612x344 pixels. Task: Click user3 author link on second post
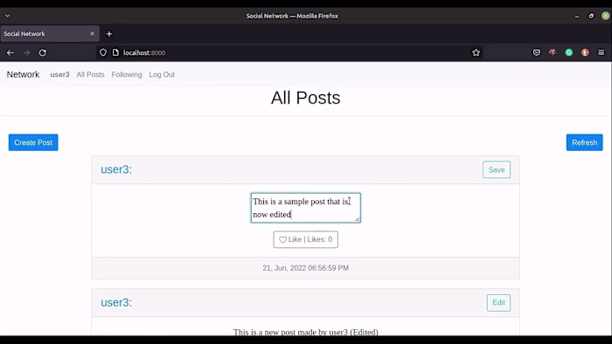click(x=116, y=302)
